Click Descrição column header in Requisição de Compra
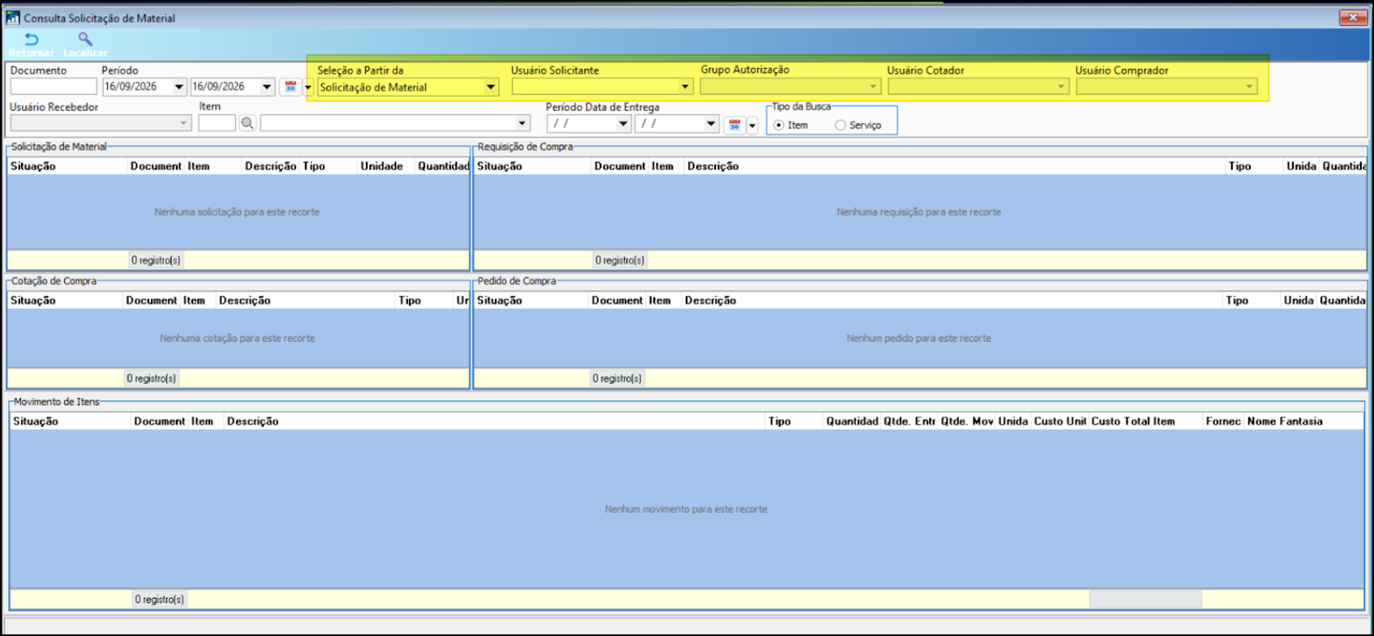 (x=954, y=166)
